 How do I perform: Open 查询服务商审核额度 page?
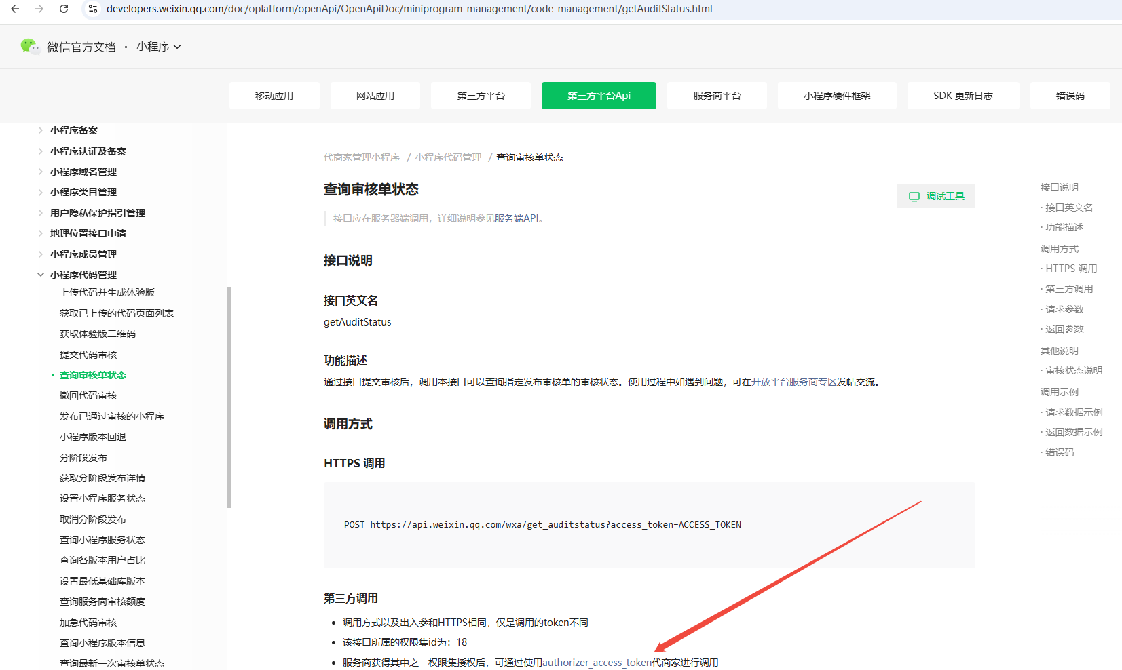click(x=102, y=602)
